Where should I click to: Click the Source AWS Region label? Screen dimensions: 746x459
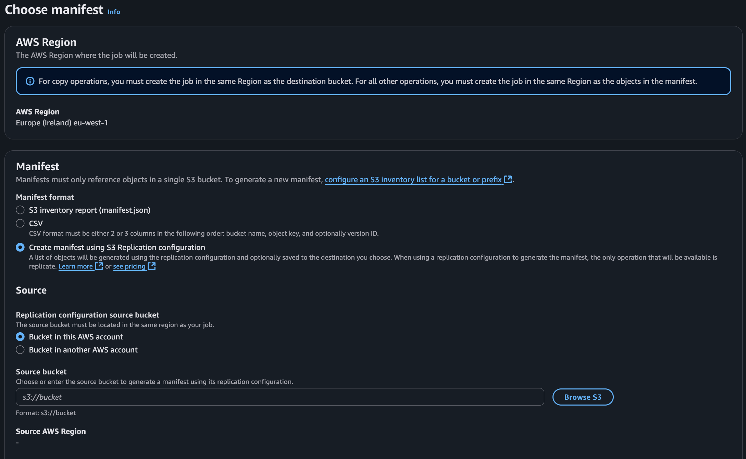(51, 431)
